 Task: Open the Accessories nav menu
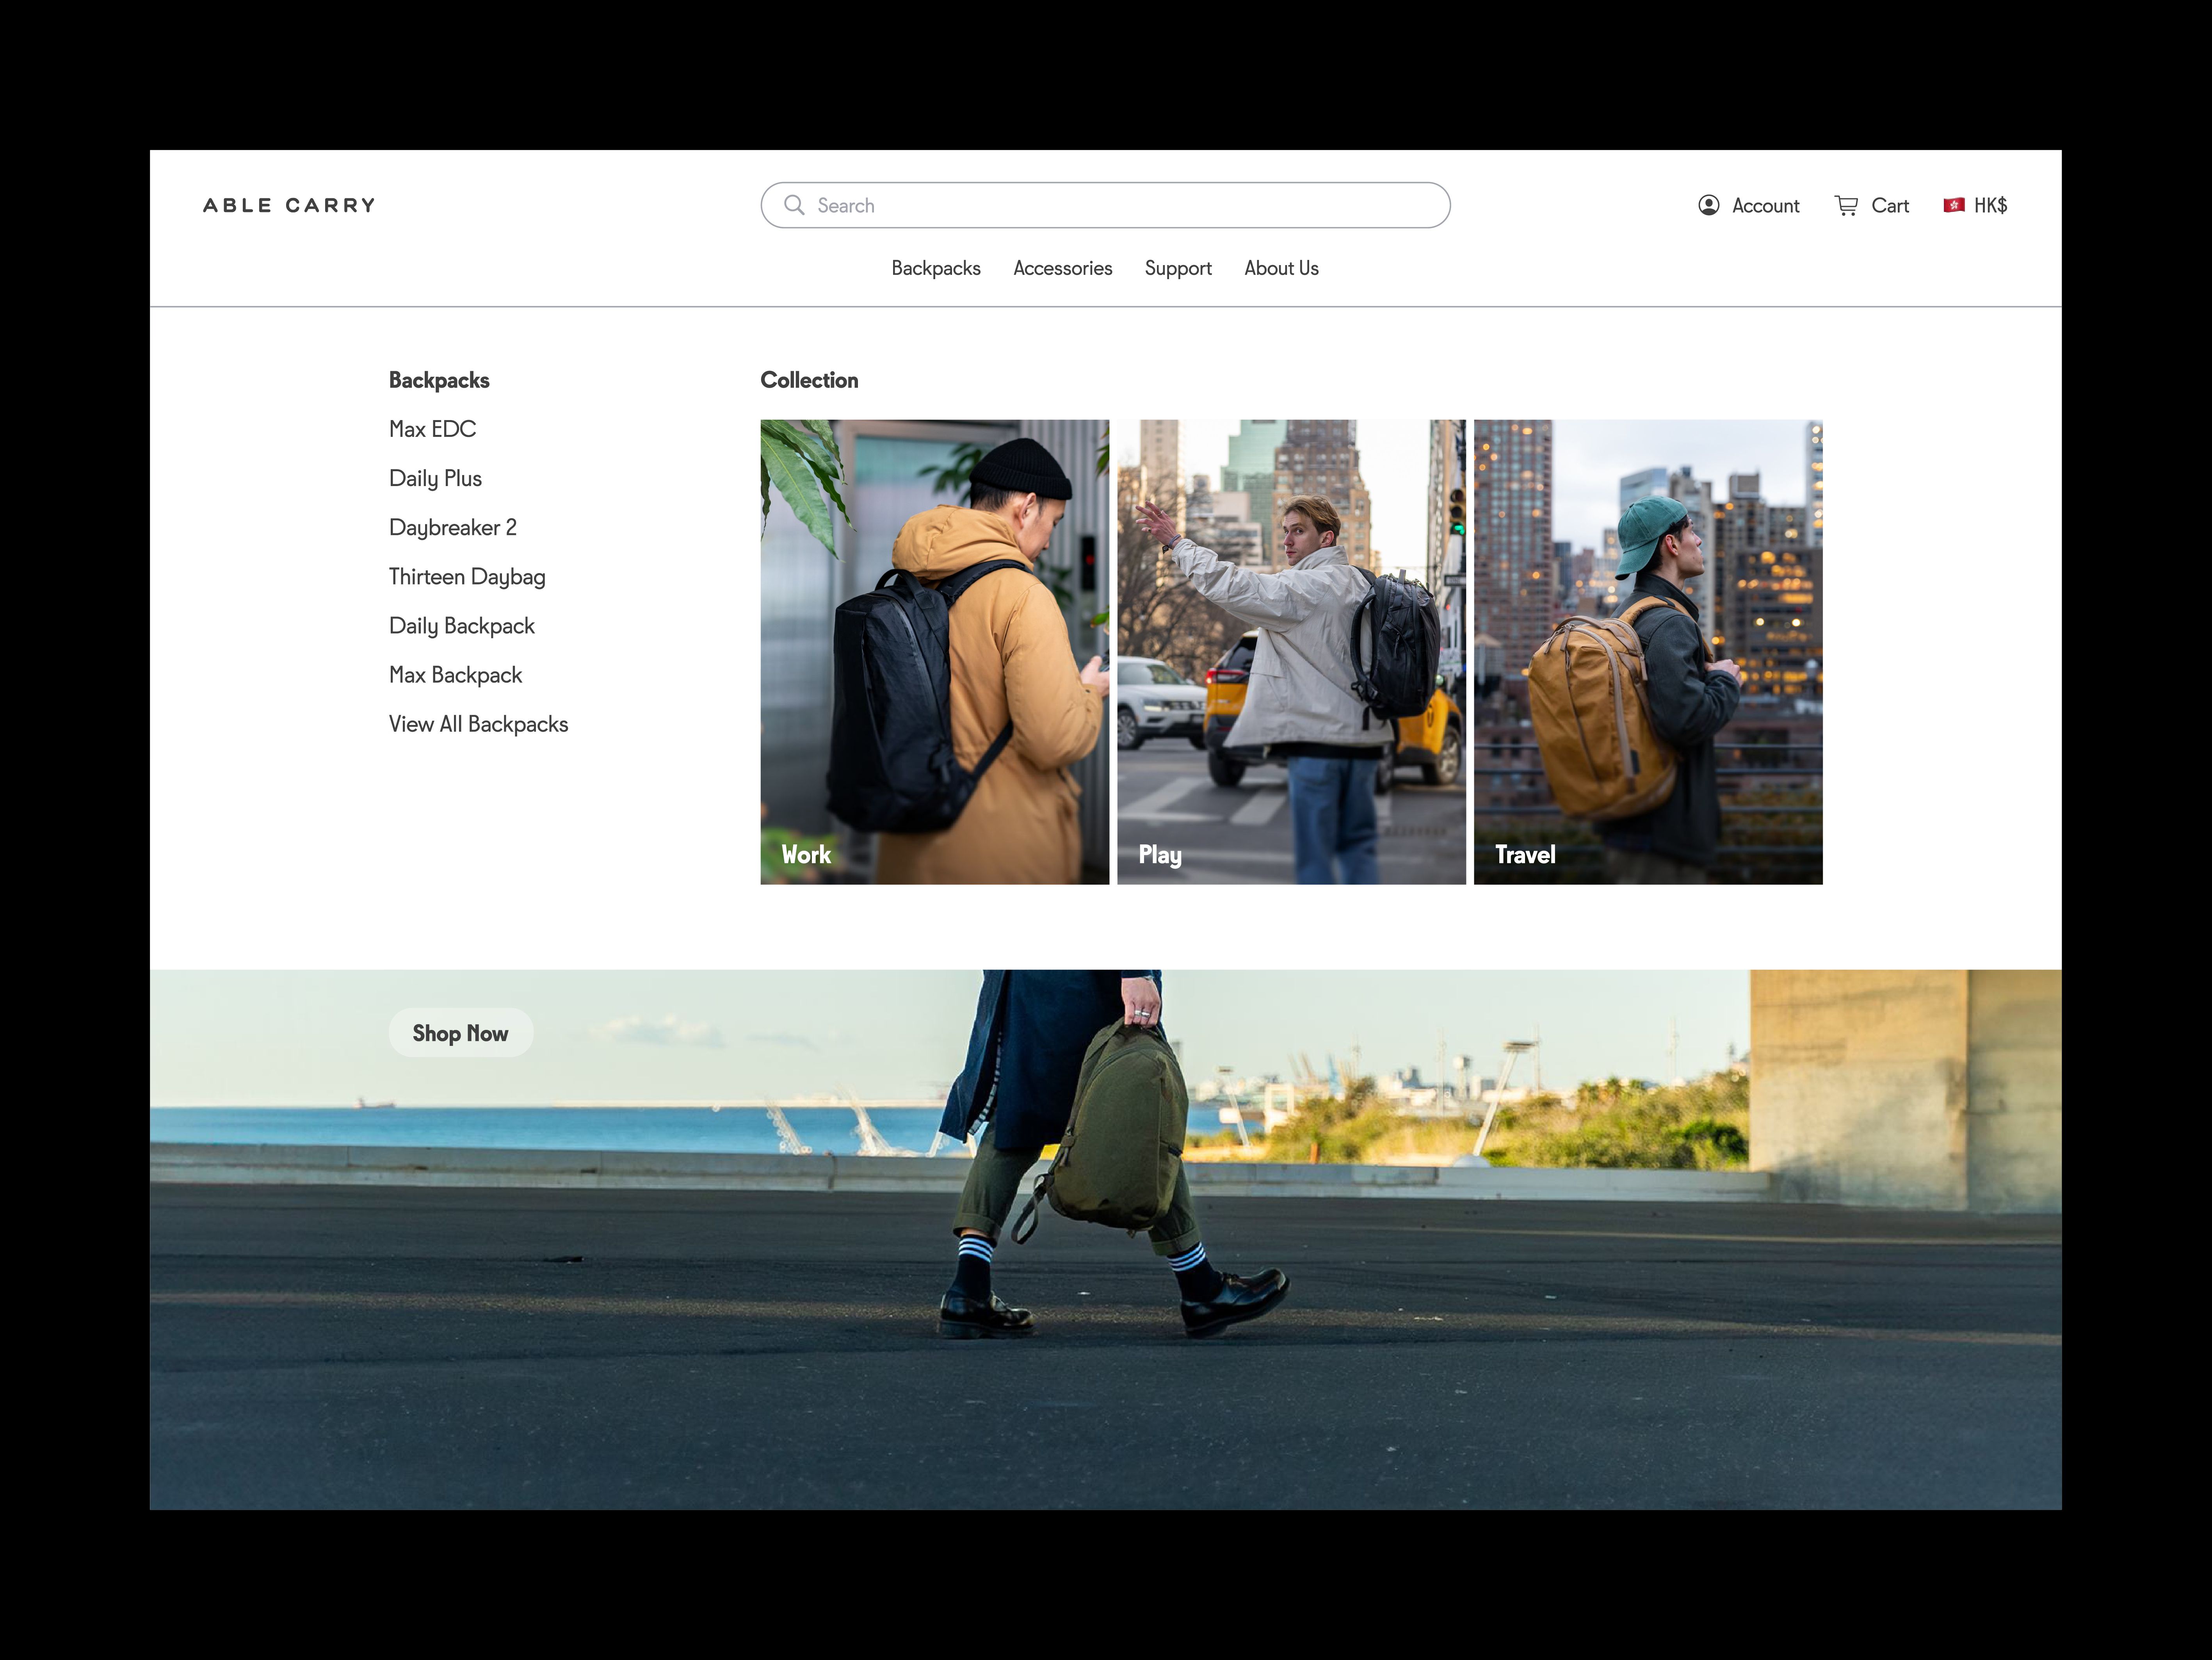[1062, 268]
